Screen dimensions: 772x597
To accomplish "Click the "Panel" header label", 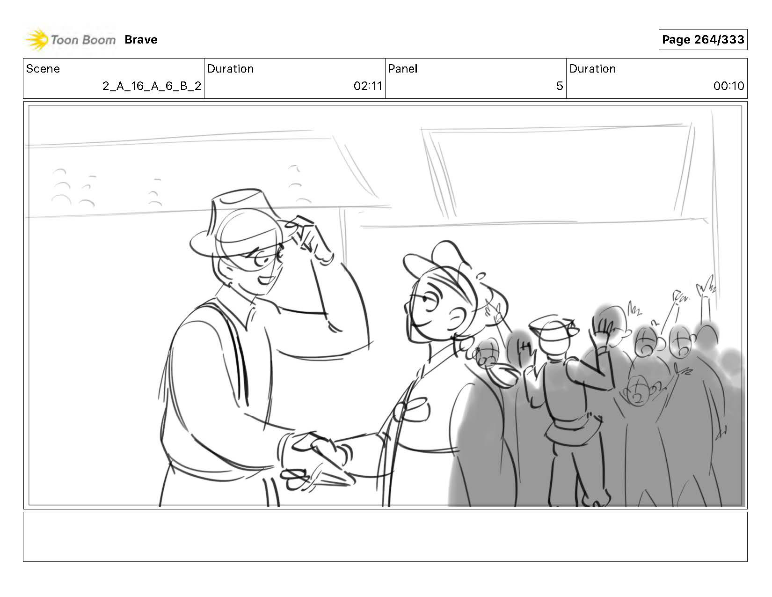I will [x=402, y=69].
